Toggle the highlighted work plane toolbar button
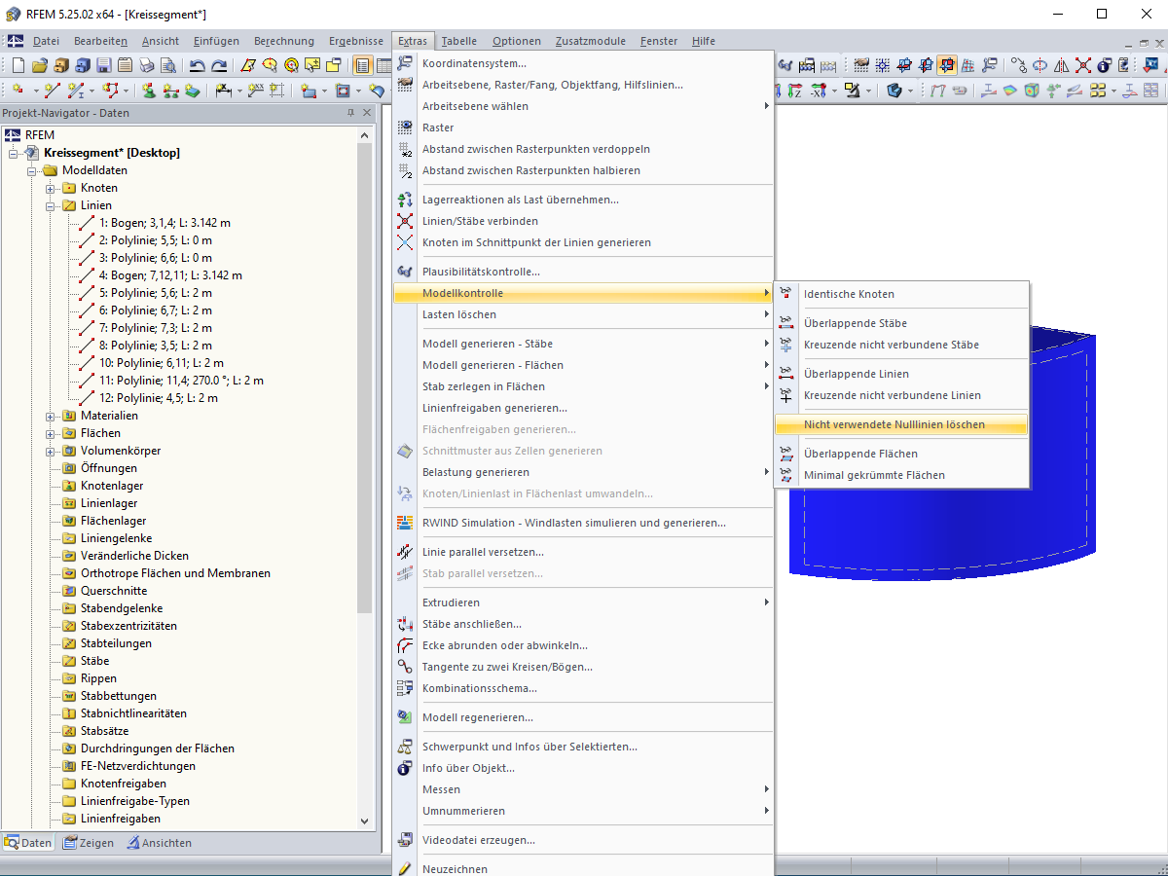Screen dimensions: 1168x876 (946, 65)
